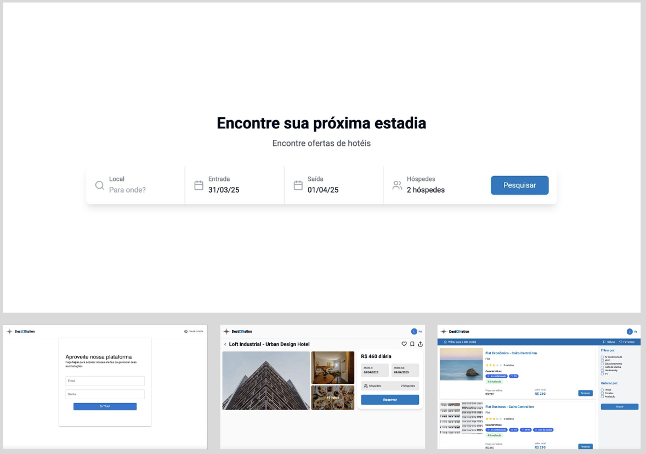Check the Ar-condicionado filter checkbox
Viewport: 646px width, 454px height.
pos(602,357)
